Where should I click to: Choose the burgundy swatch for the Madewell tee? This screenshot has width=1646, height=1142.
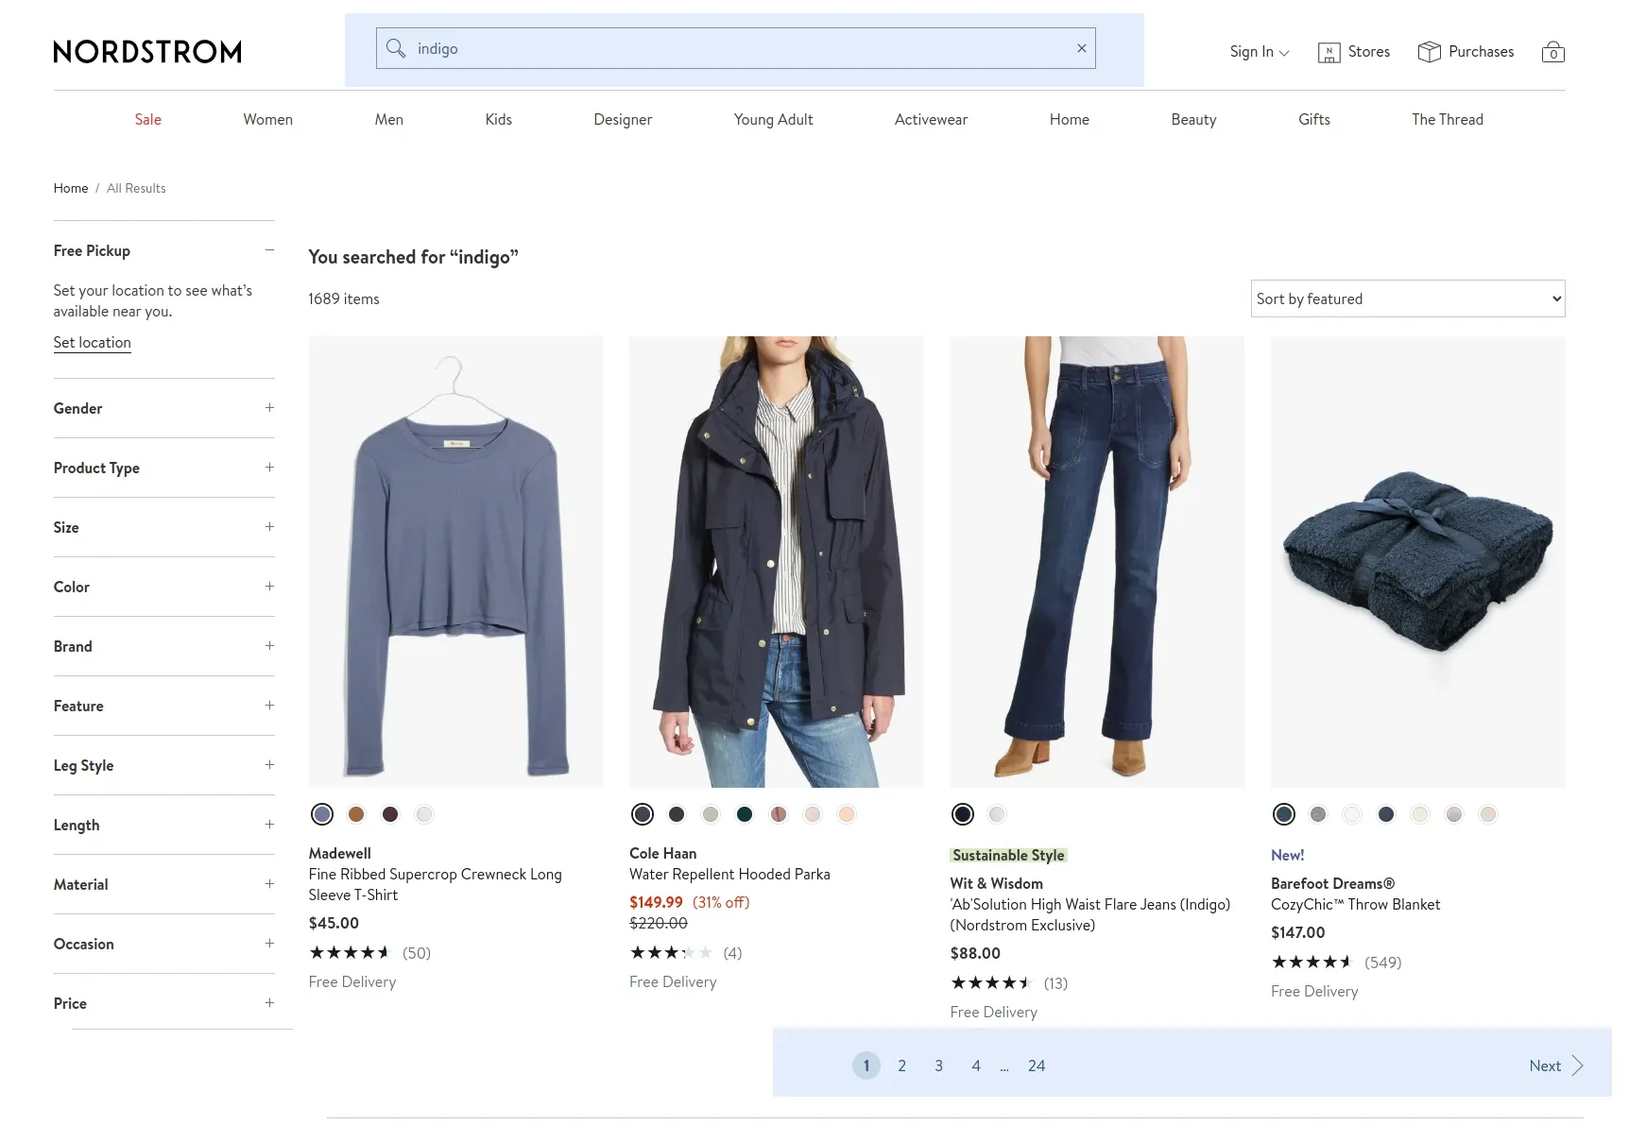[x=389, y=813]
